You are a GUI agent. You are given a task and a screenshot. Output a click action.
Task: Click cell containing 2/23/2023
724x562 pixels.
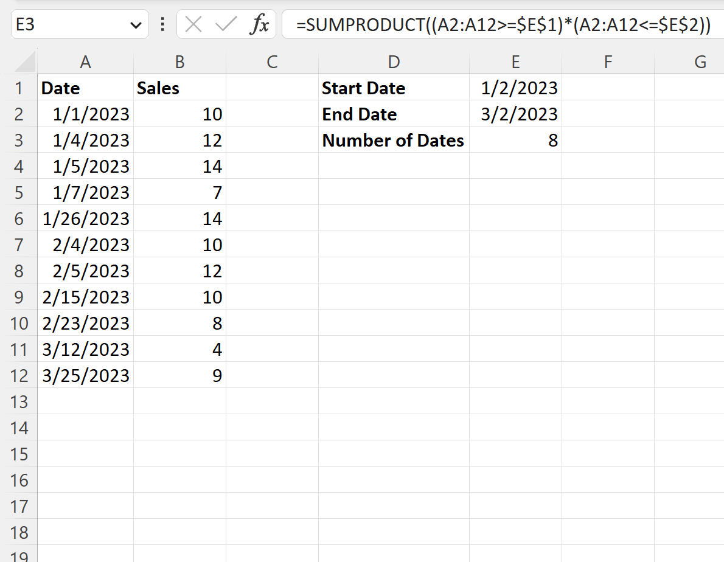coord(85,323)
